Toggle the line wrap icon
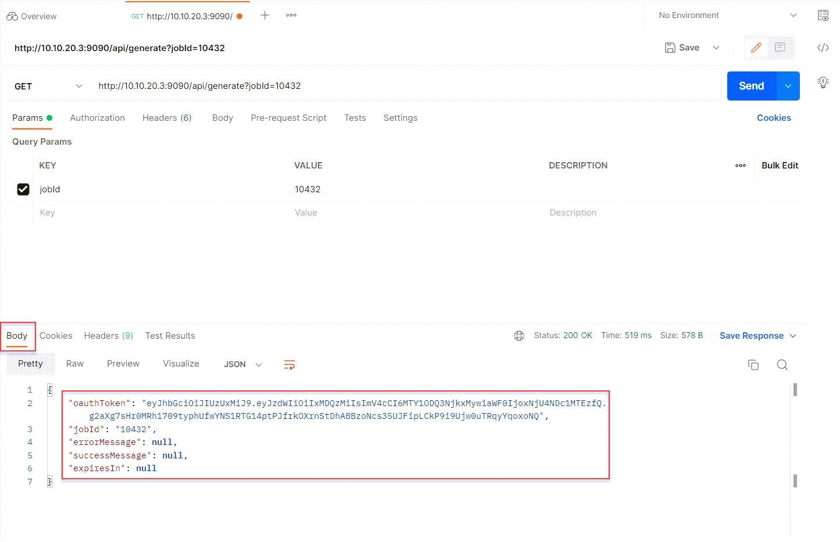This screenshot has width=840, height=542. click(x=289, y=365)
